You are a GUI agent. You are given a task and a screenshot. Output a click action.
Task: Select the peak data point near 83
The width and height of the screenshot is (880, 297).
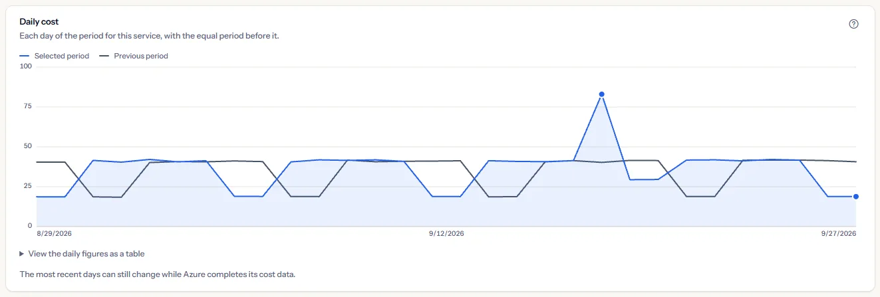[x=601, y=94]
